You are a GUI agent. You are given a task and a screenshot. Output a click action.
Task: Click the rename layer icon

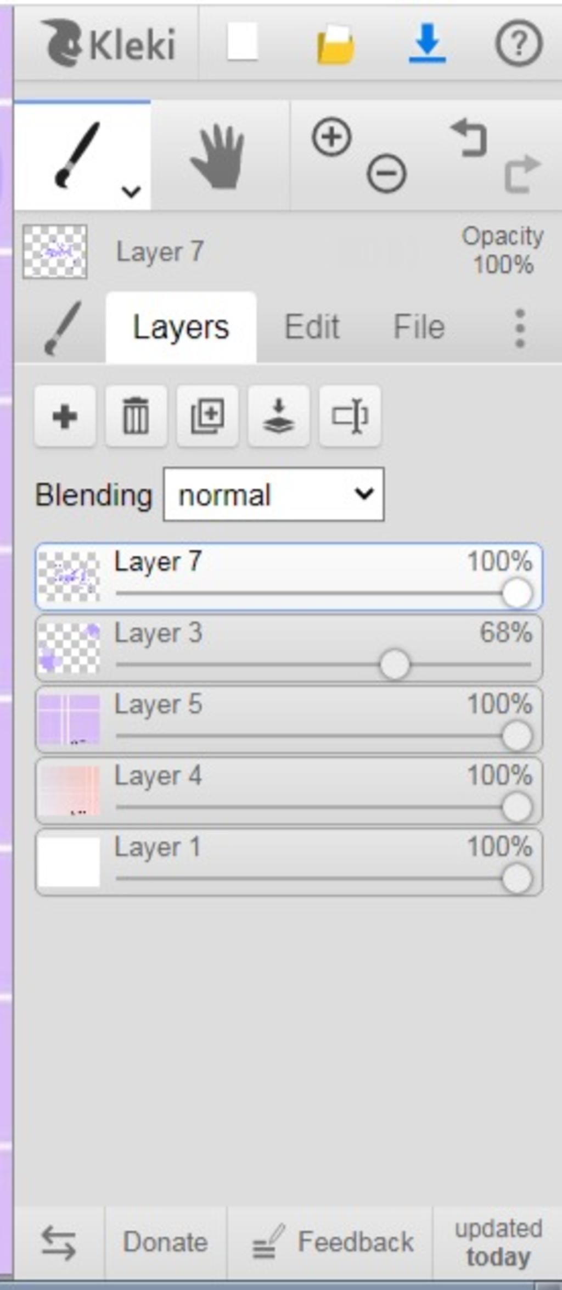click(x=350, y=416)
